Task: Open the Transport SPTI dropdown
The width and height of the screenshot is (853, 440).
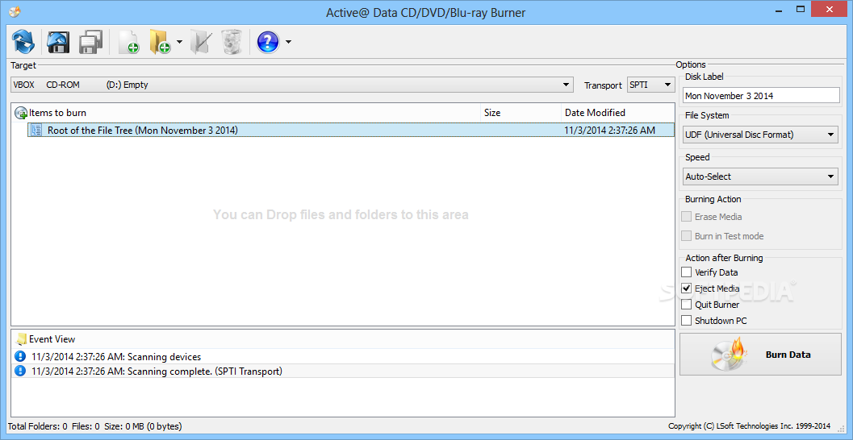Action: (x=650, y=85)
